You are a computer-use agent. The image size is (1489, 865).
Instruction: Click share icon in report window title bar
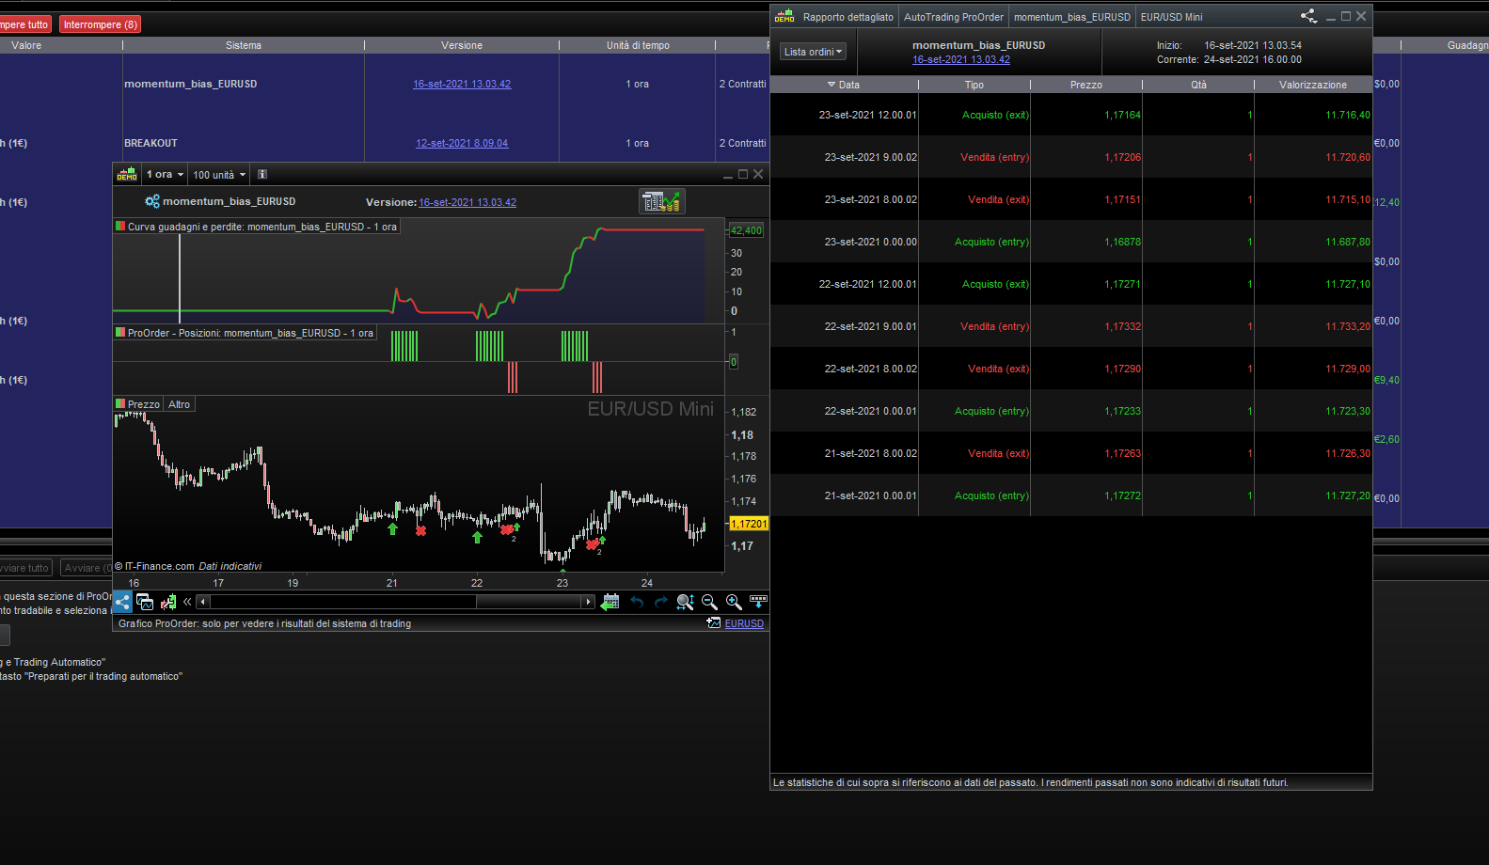(x=1308, y=16)
